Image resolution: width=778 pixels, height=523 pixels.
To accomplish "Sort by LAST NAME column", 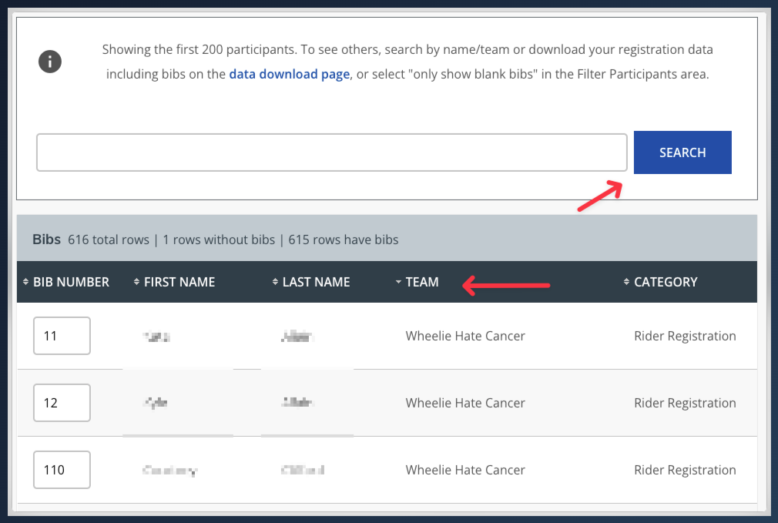I will pos(311,282).
